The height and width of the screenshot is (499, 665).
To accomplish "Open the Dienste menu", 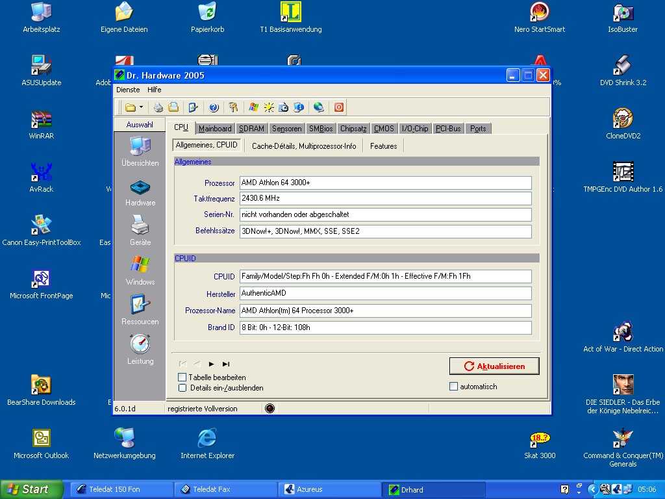I will pyautogui.click(x=128, y=90).
